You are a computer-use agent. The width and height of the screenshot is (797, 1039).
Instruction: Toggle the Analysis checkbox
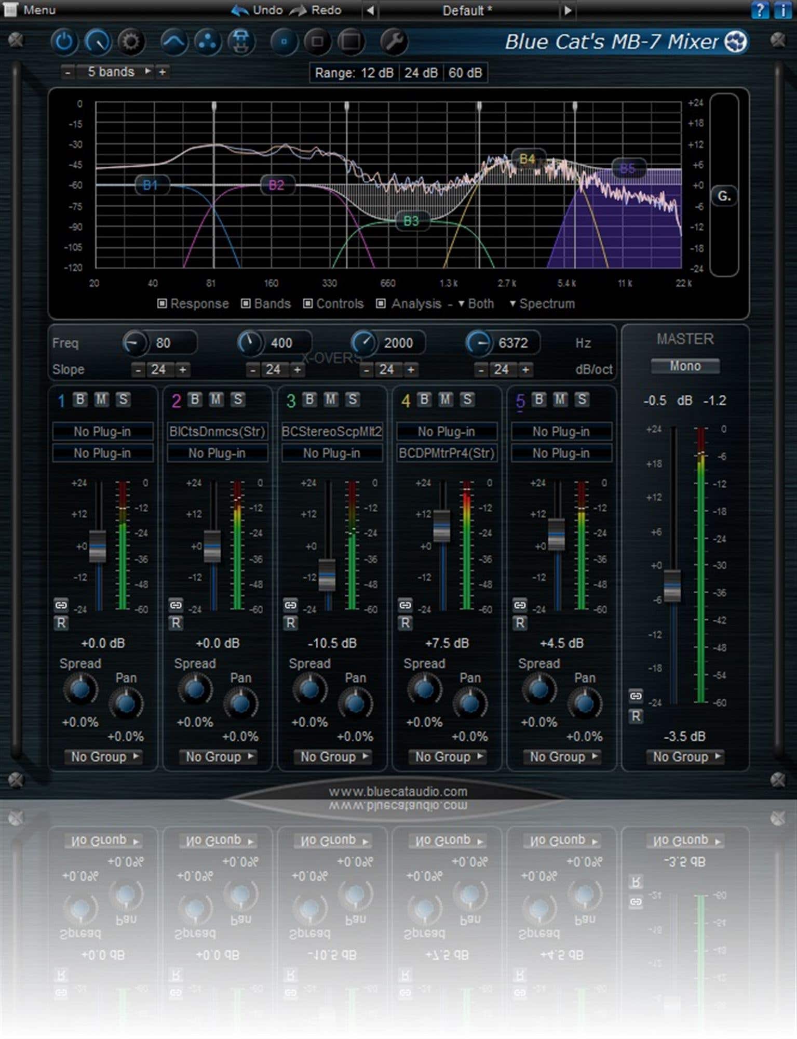(381, 303)
